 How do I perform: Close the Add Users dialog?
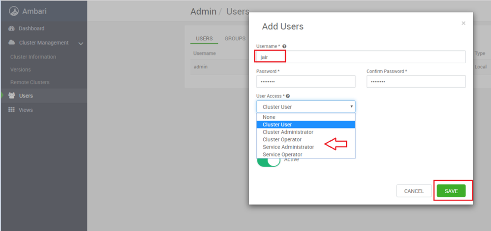click(x=463, y=23)
